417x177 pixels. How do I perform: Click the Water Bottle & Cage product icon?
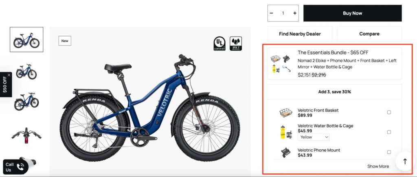pyautogui.click(x=285, y=133)
